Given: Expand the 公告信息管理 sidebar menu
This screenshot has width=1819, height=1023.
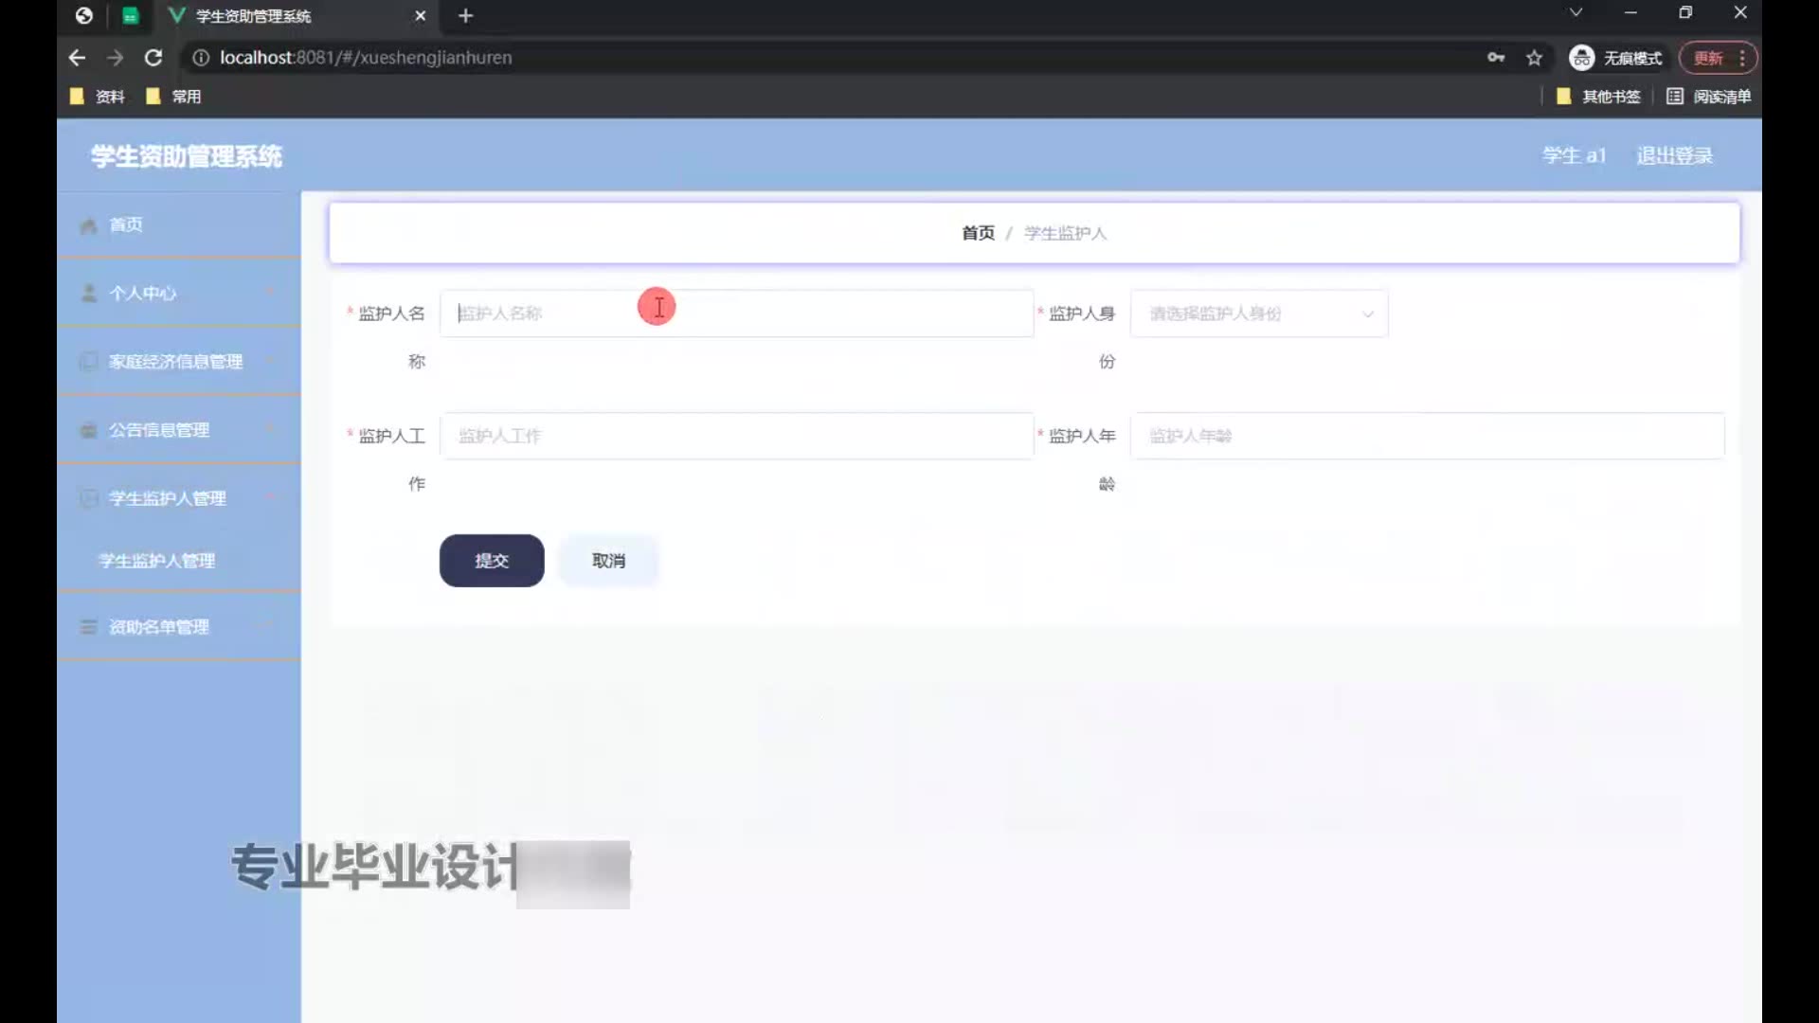Looking at the screenshot, I should click(x=179, y=429).
